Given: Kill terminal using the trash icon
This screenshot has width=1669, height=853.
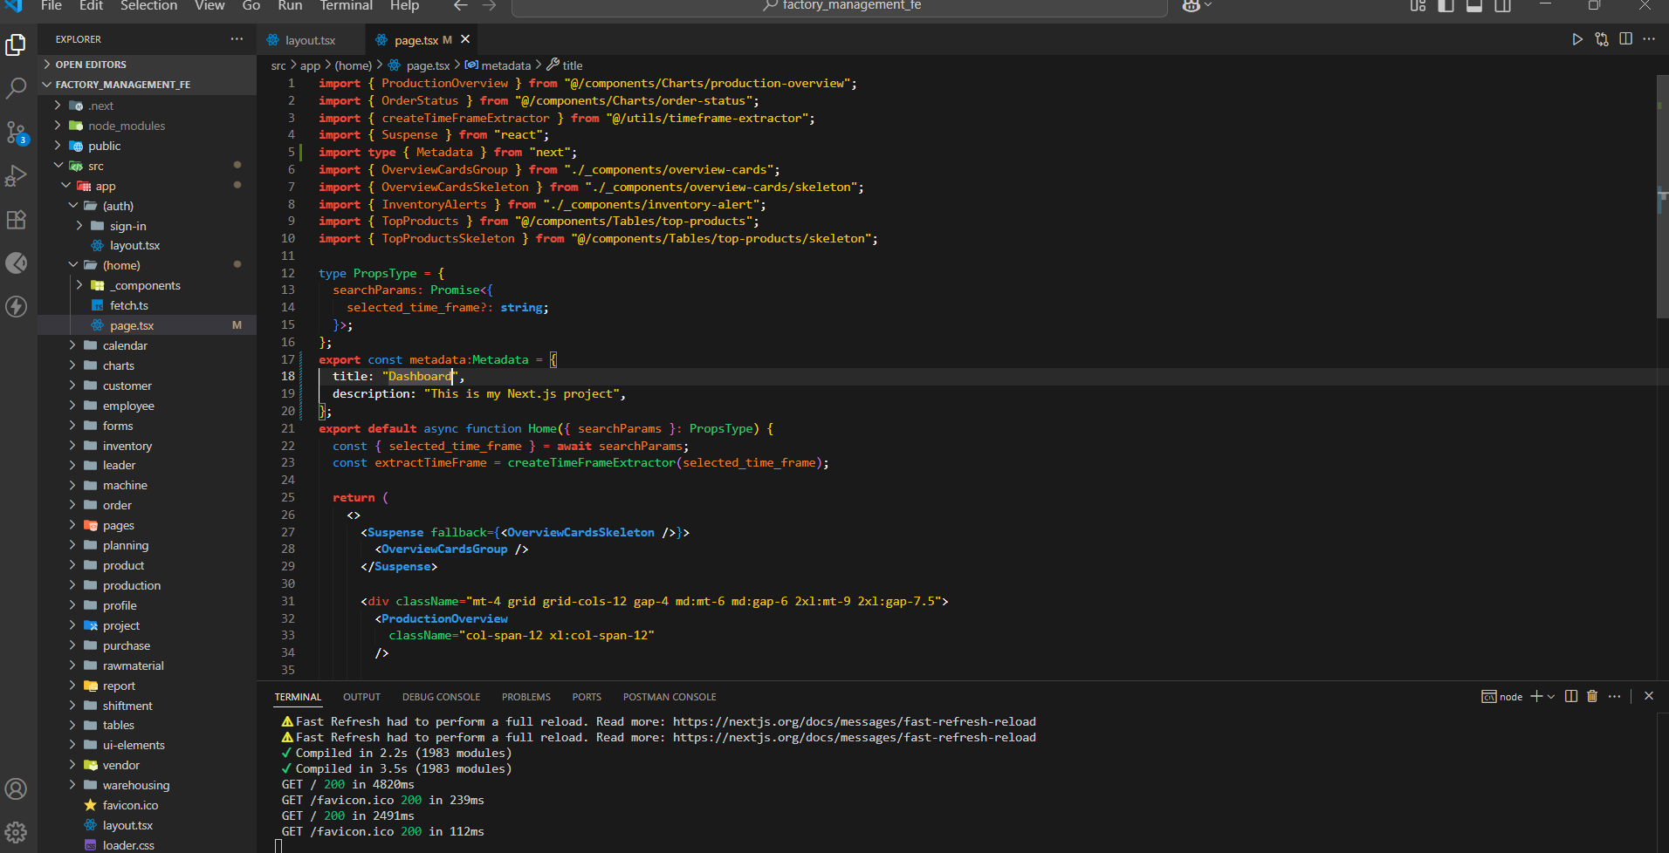Looking at the screenshot, I should (x=1592, y=696).
